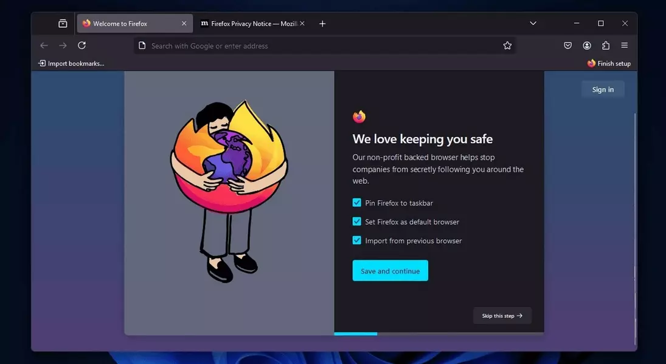Image resolution: width=666 pixels, height=364 pixels.
Task: Uncheck Set Firefox as default browser
Action: (x=357, y=221)
